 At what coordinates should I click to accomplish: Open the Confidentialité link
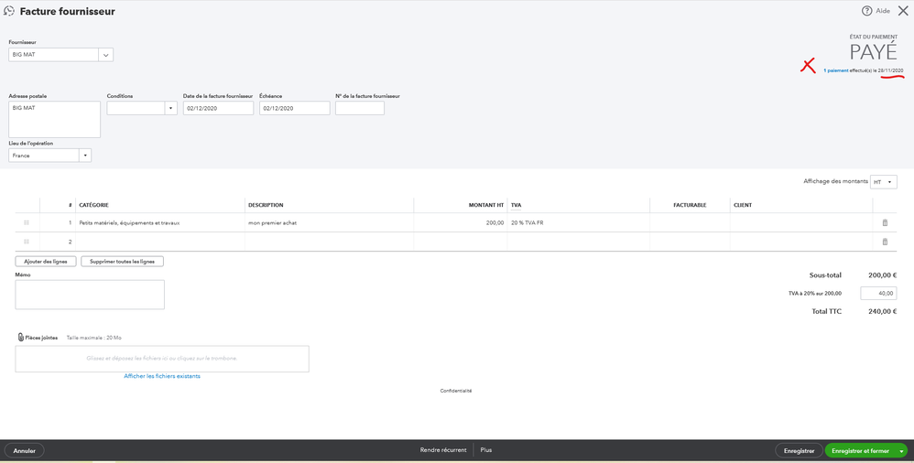(456, 391)
